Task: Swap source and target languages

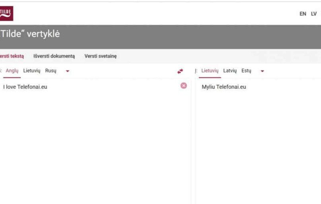Action: [x=180, y=71]
